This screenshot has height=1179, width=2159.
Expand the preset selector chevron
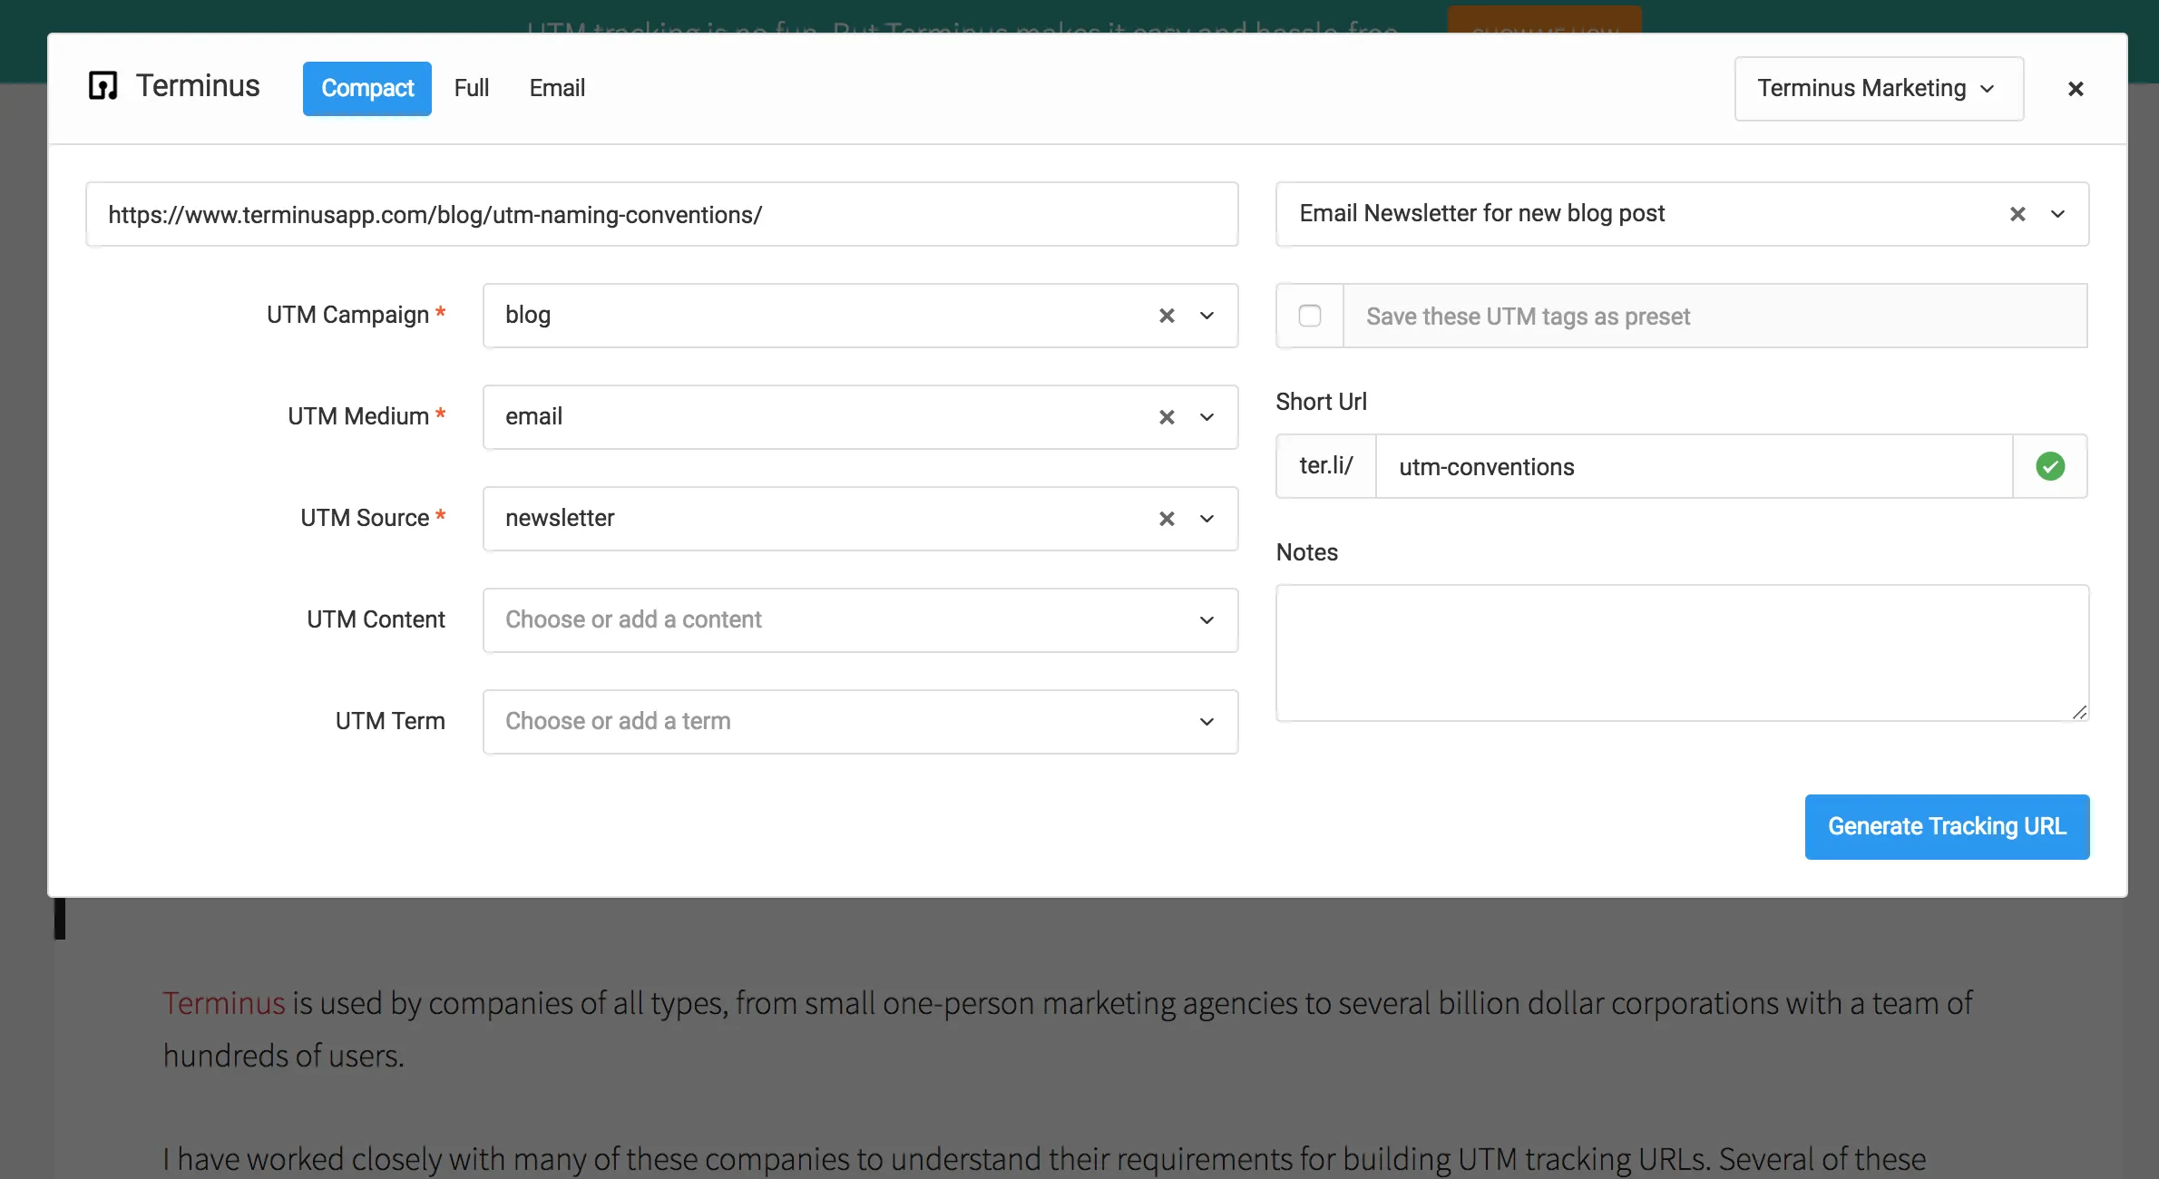click(x=2057, y=214)
